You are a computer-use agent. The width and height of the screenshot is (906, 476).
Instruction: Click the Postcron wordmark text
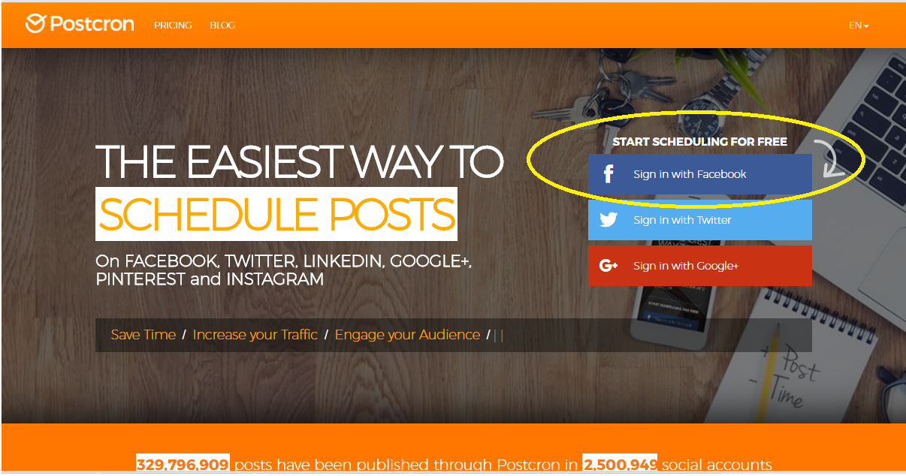click(x=92, y=25)
